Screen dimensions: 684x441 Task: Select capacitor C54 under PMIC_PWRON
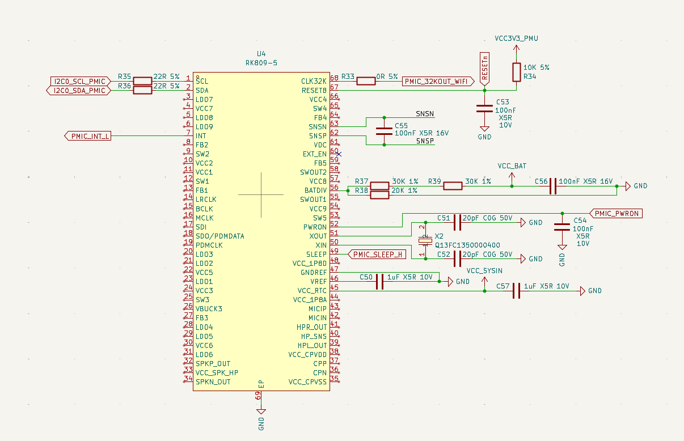coord(562,227)
